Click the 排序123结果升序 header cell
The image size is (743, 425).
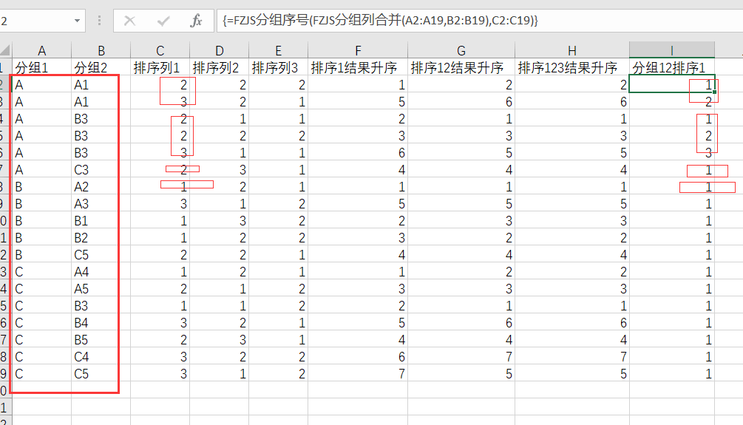tap(572, 67)
